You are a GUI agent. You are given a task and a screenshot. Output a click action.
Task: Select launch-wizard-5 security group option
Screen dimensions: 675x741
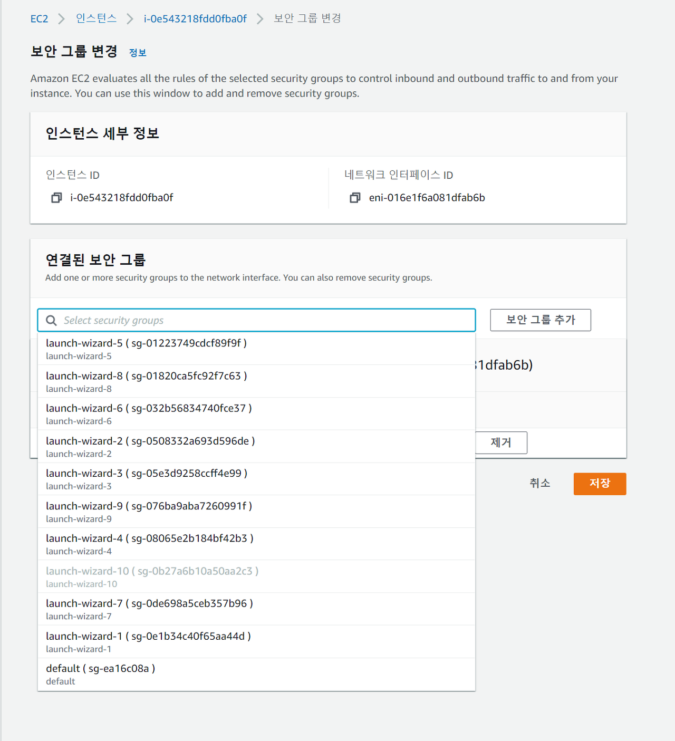(x=256, y=349)
